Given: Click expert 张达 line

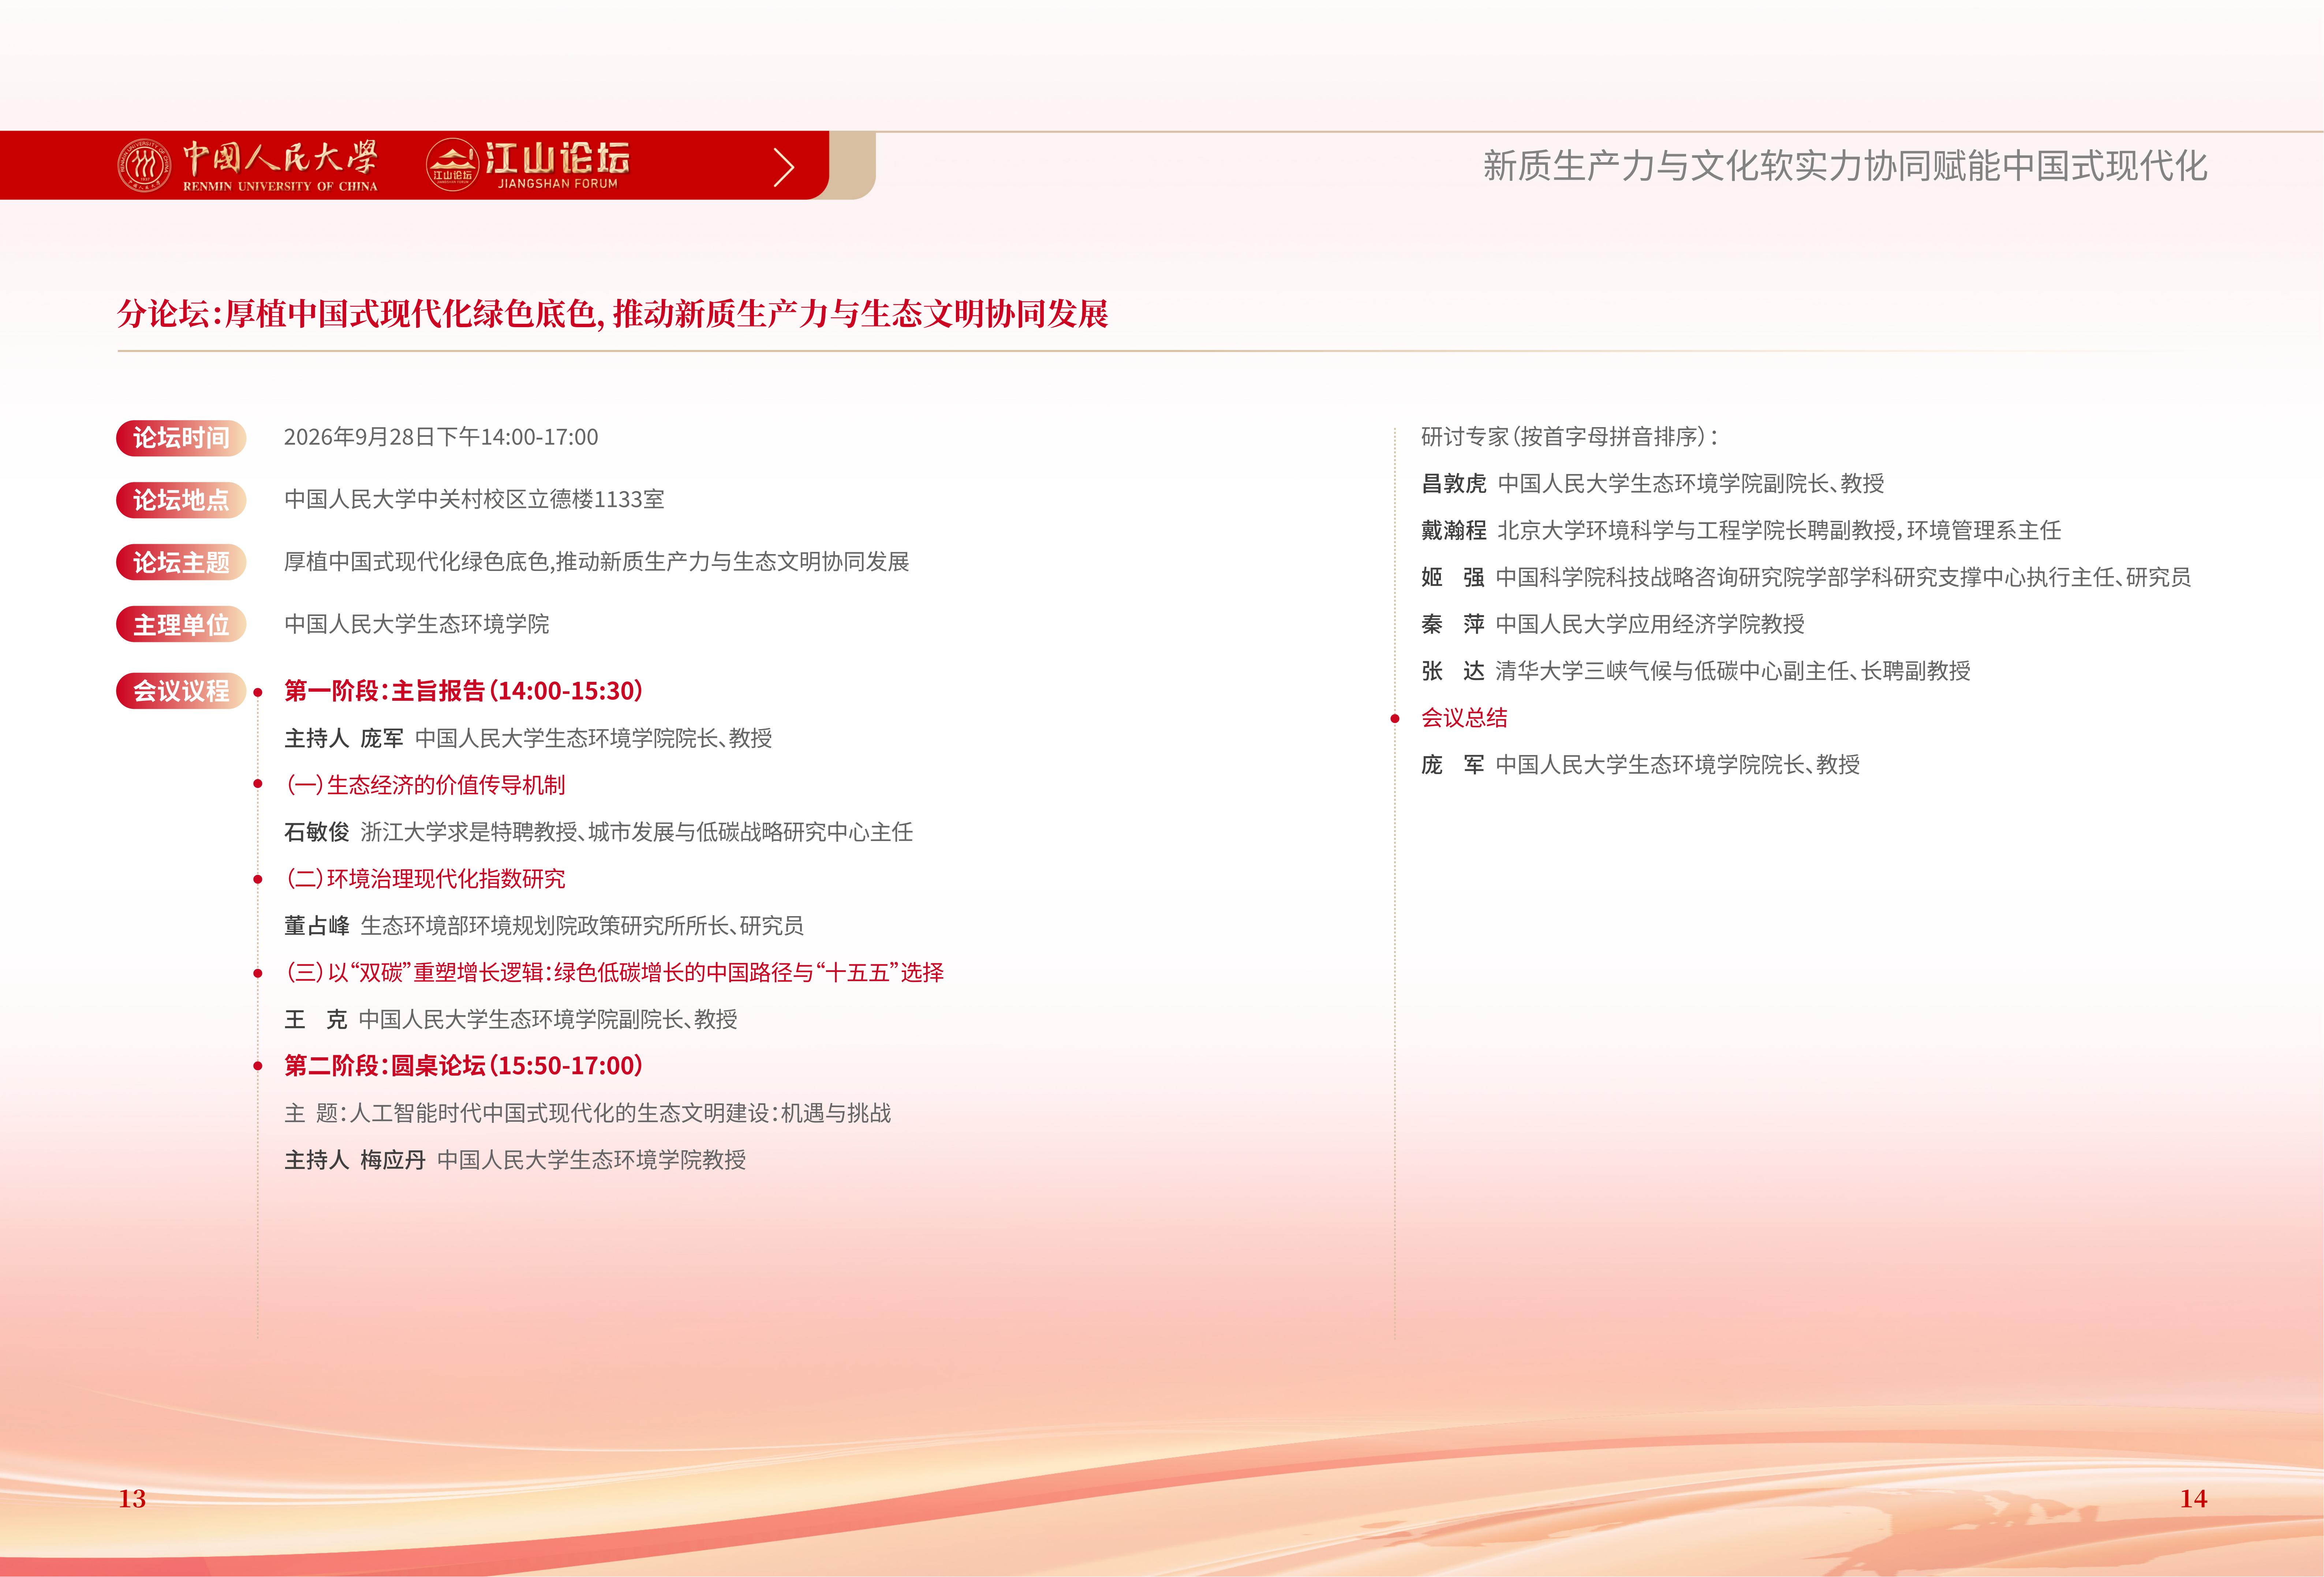Looking at the screenshot, I should pyautogui.click(x=1696, y=671).
